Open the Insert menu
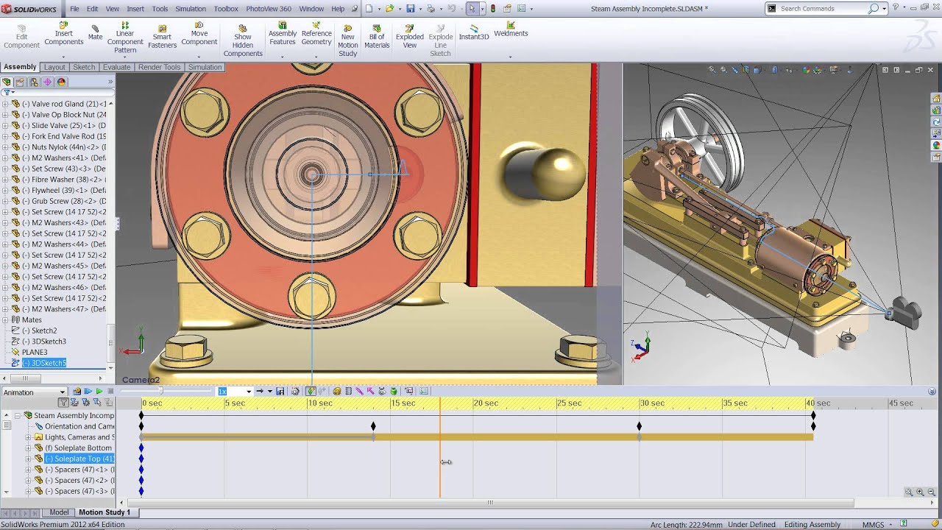The width and height of the screenshot is (942, 530). 135,9
